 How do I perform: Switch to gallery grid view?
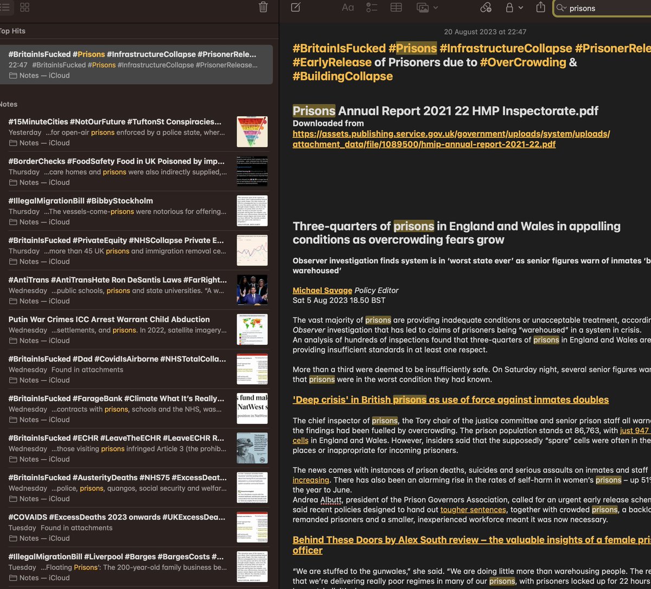click(x=24, y=7)
